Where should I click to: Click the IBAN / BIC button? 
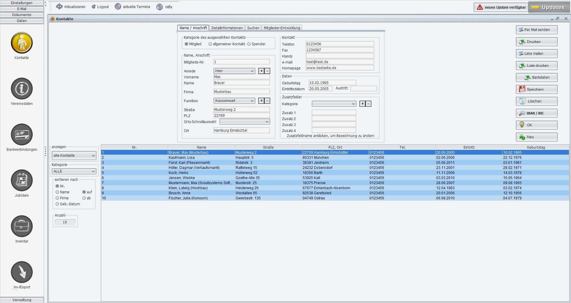pos(537,113)
